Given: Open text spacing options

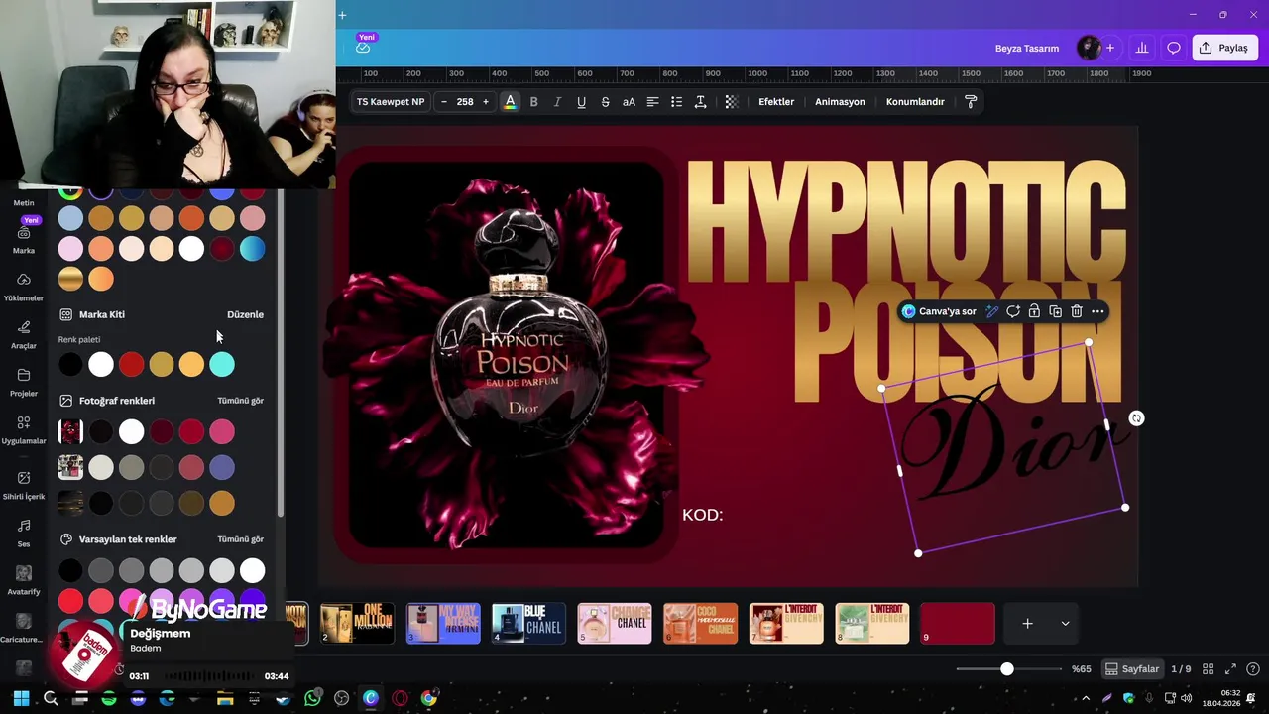Looking at the screenshot, I should tap(700, 102).
